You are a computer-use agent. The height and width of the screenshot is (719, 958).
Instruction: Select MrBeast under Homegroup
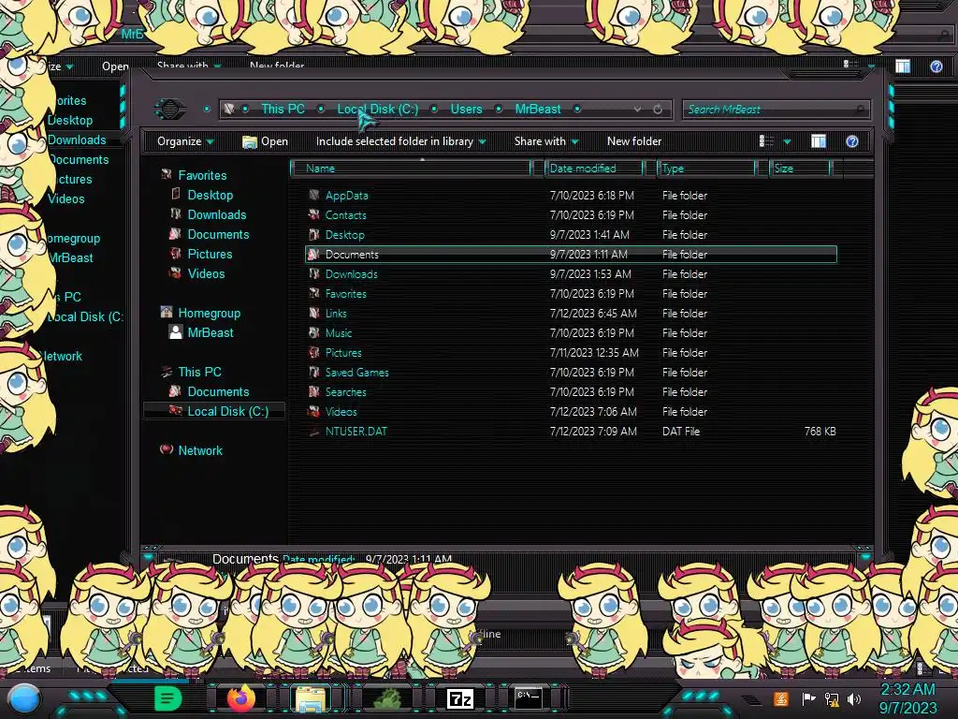tap(210, 332)
